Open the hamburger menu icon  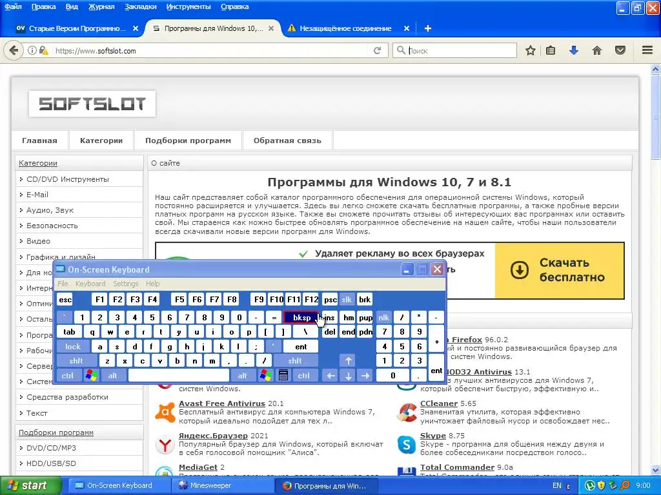pos(647,50)
